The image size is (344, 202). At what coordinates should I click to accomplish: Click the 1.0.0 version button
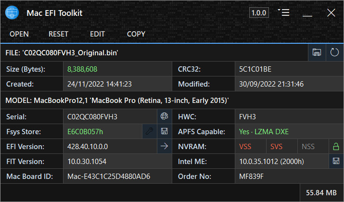click(259, 13)
